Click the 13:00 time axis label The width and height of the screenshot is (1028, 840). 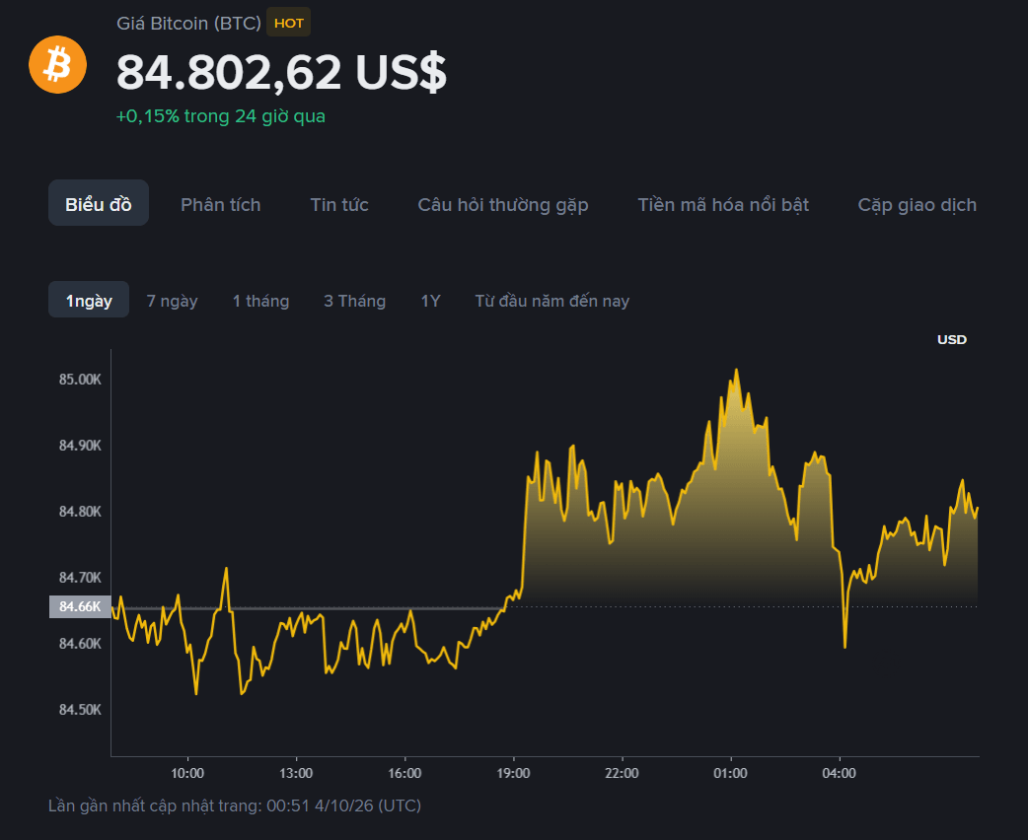pos(296,773)
